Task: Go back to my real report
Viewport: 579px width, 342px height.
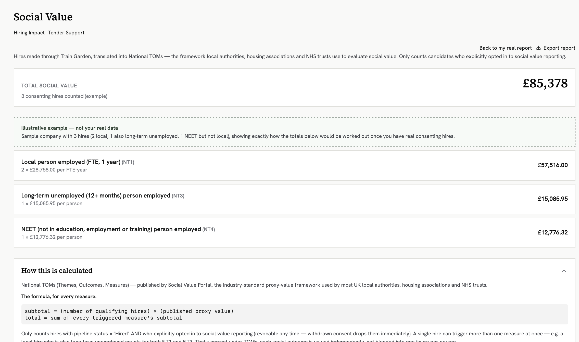Action: [505, 48]
